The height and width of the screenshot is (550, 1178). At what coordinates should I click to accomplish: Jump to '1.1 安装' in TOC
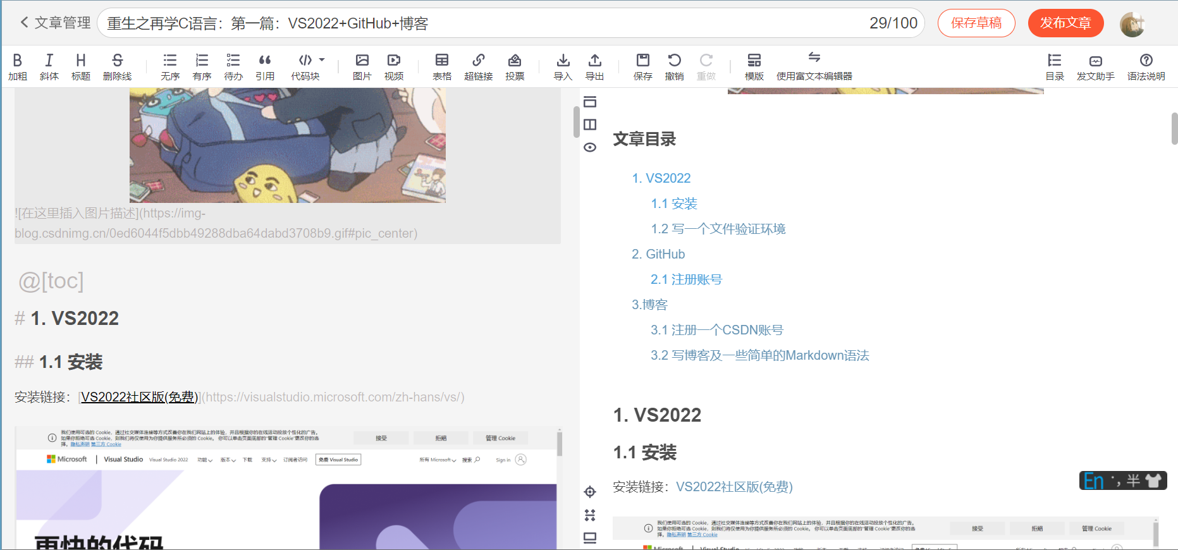pos(674,204)
